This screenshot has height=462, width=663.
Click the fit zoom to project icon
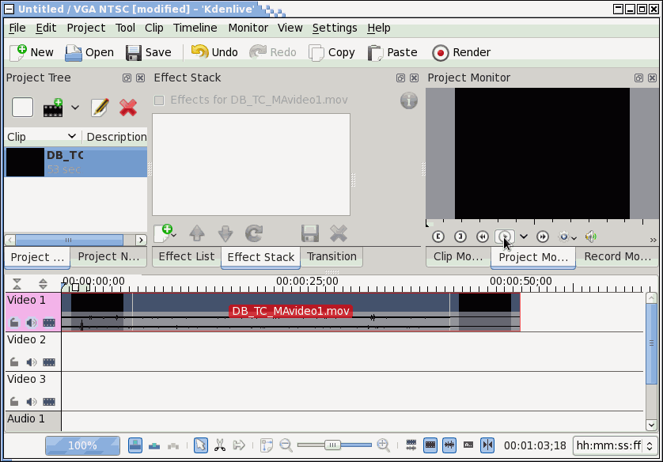pos(267,445)
